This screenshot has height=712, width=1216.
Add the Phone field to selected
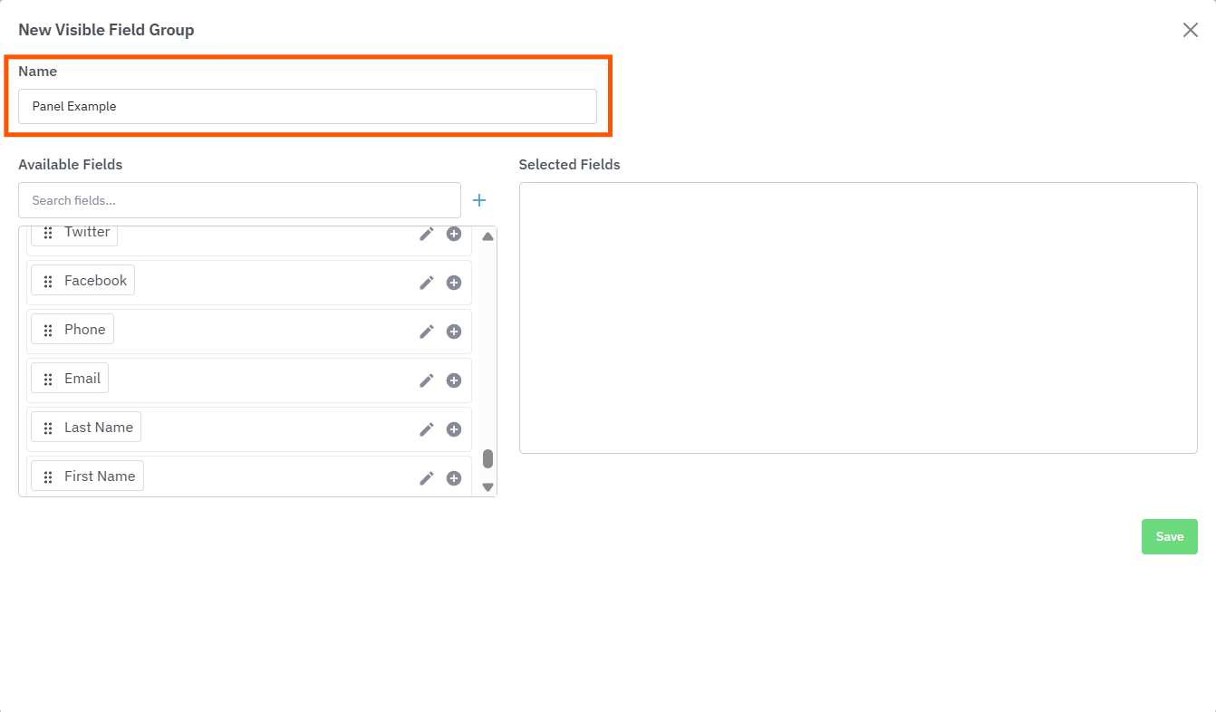454,332
